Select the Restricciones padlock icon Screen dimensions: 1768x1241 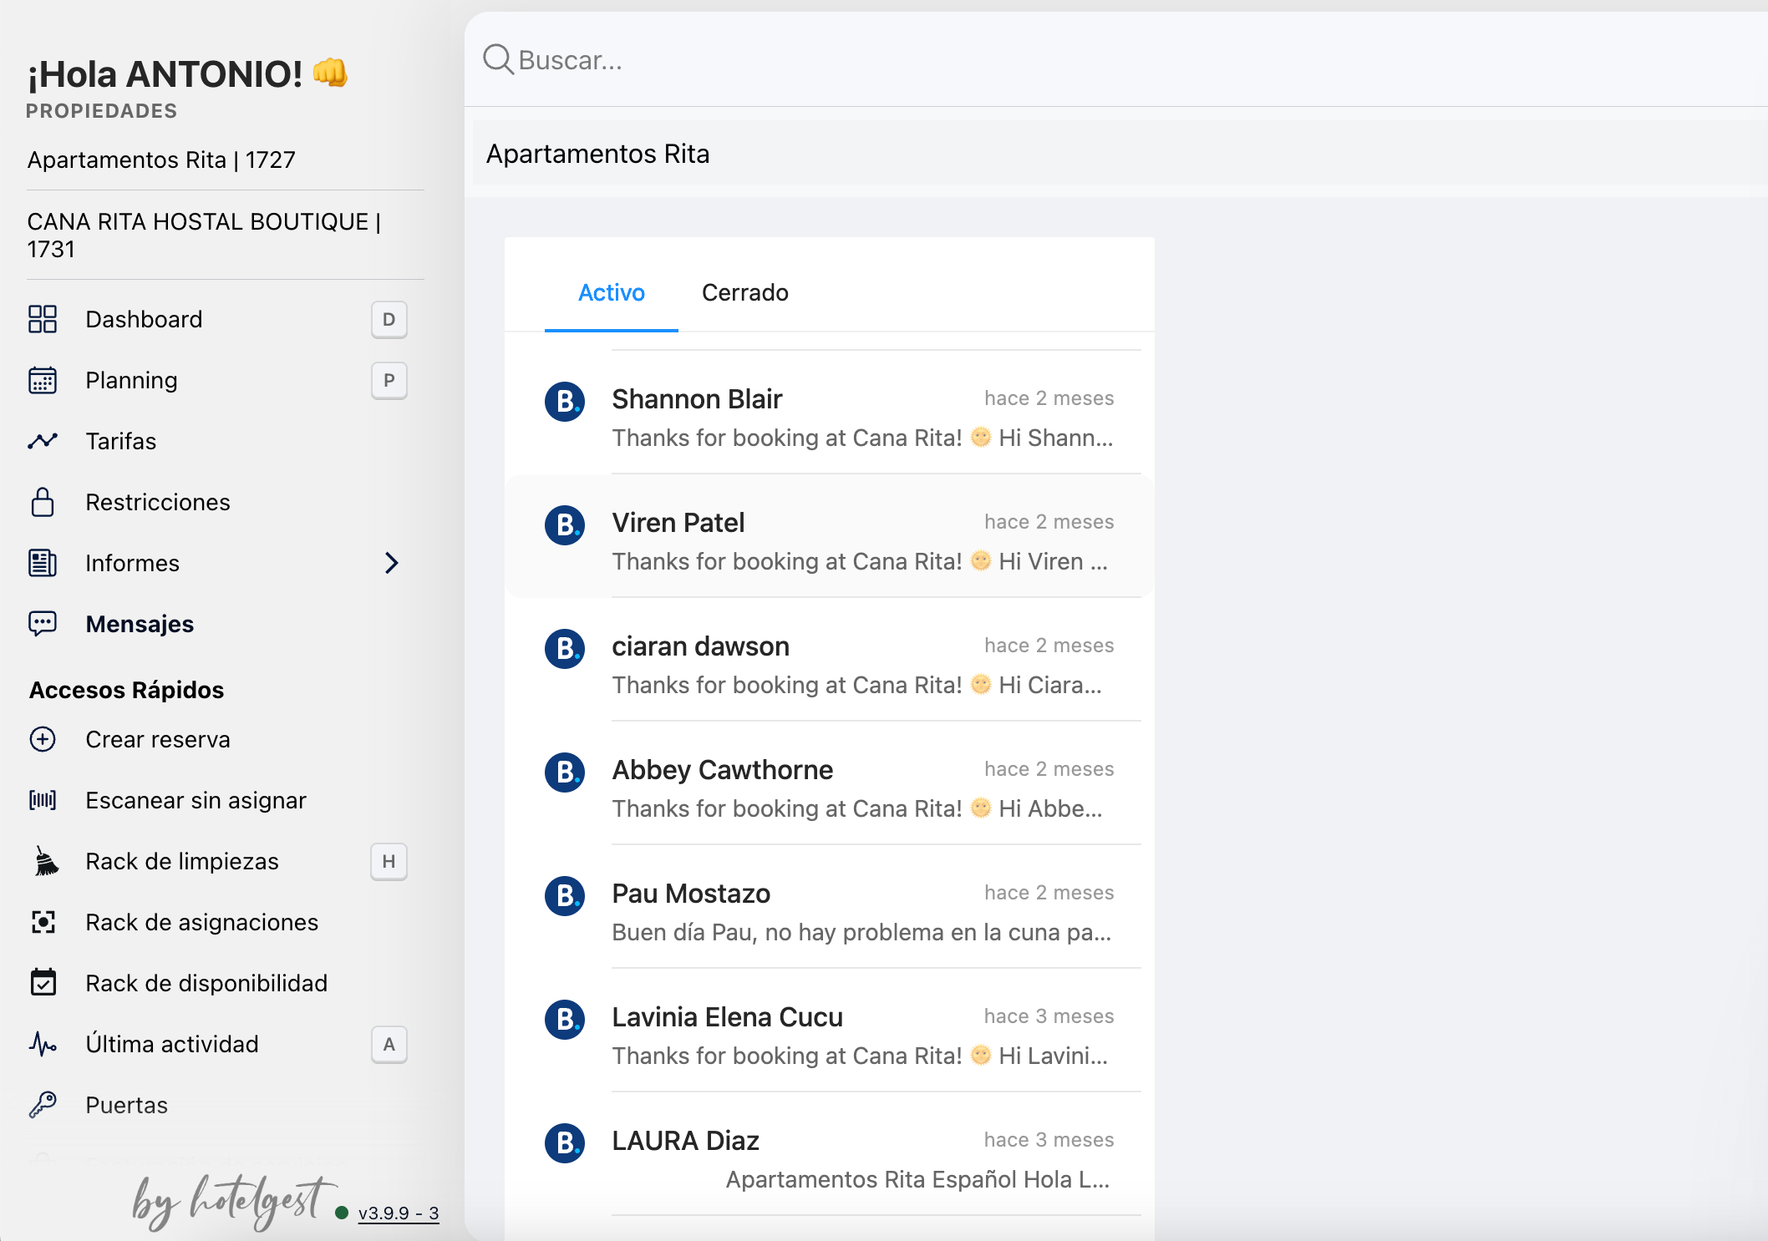point(43,502)
